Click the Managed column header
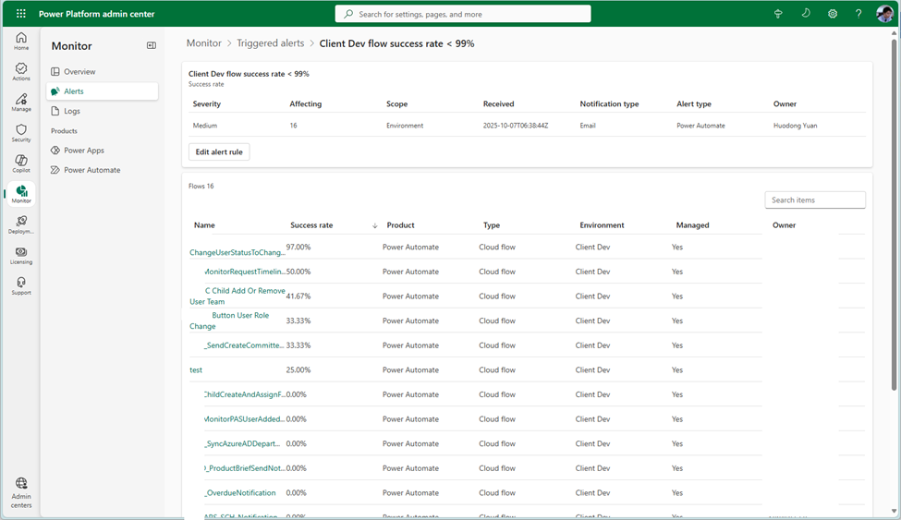The height and width of the screenshot is (520, 901). click(692, 225)
